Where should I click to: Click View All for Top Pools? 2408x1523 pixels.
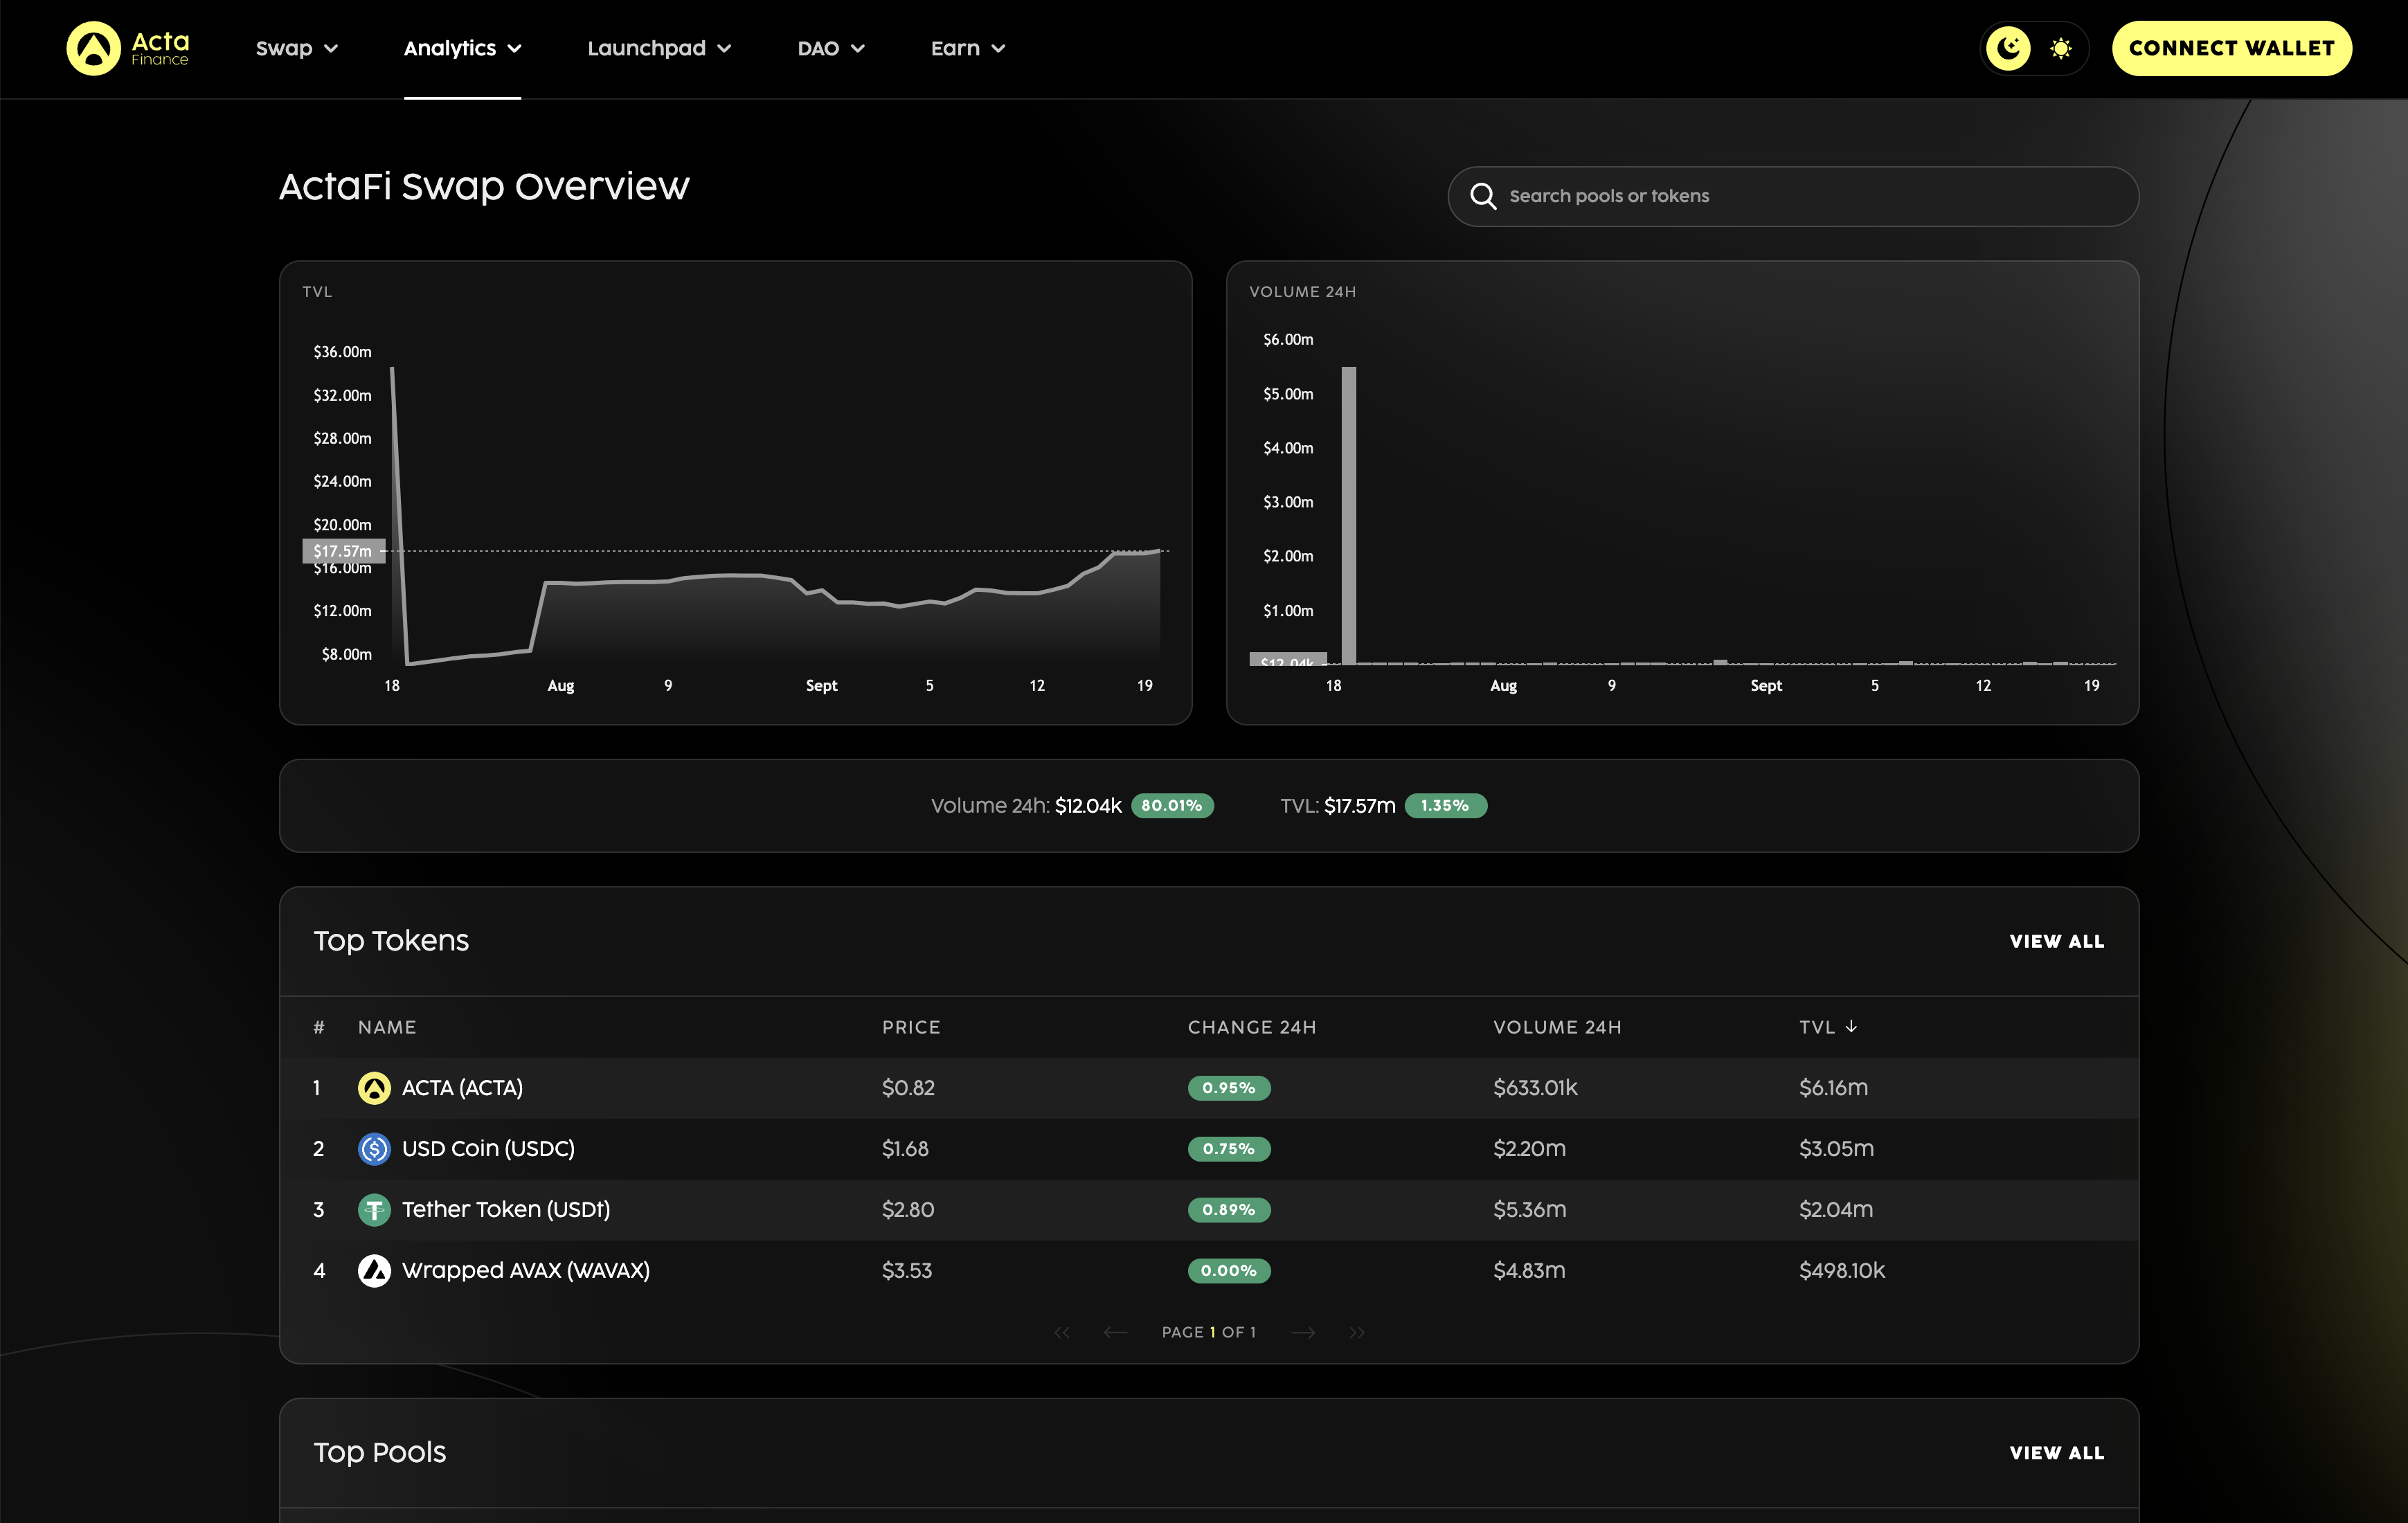[2057, 1453]
